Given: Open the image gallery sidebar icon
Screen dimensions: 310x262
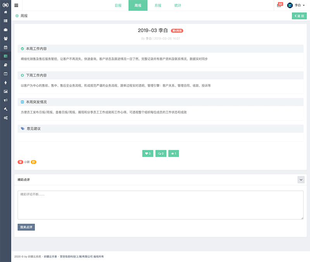Looking at the screenshot, I should [x=5, y=91].
